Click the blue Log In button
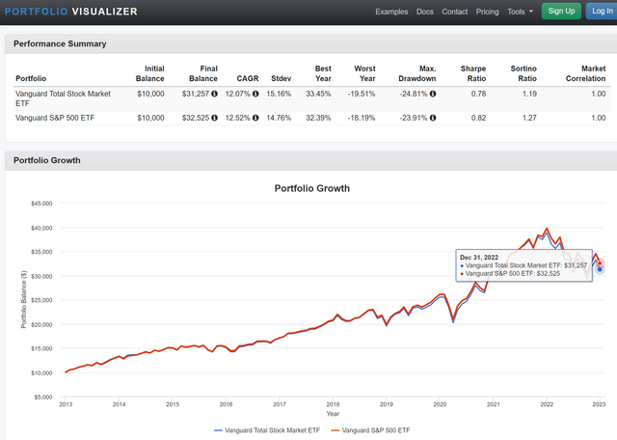The height and width of the screenshot is (440, 617). click(x=602, y=11)
